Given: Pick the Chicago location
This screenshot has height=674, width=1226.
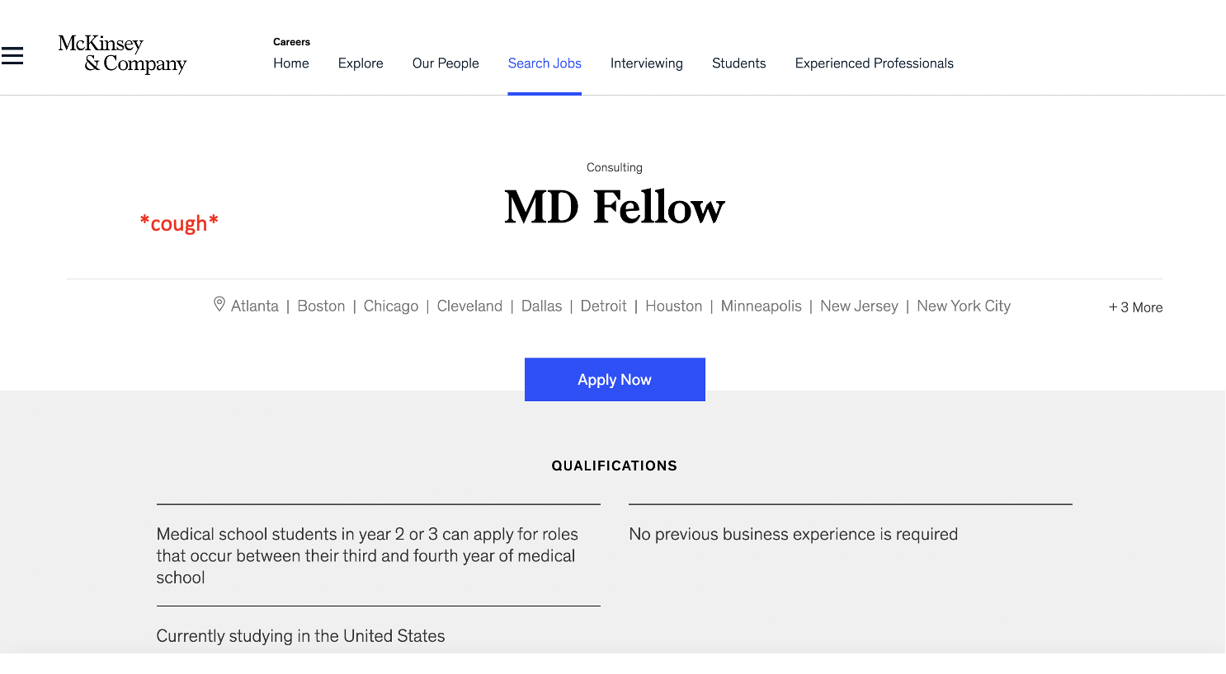Looking at the screenshot, I should [x=391, y=307].
